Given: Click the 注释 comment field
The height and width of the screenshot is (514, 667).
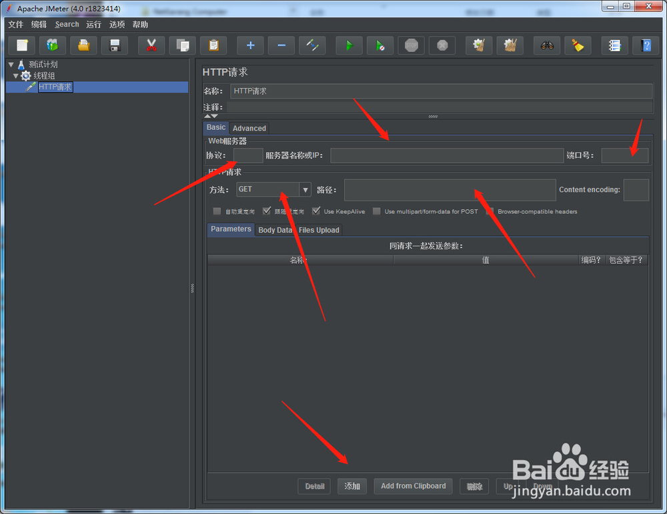Looking at the screenshot, I should (x=440, y=107).
